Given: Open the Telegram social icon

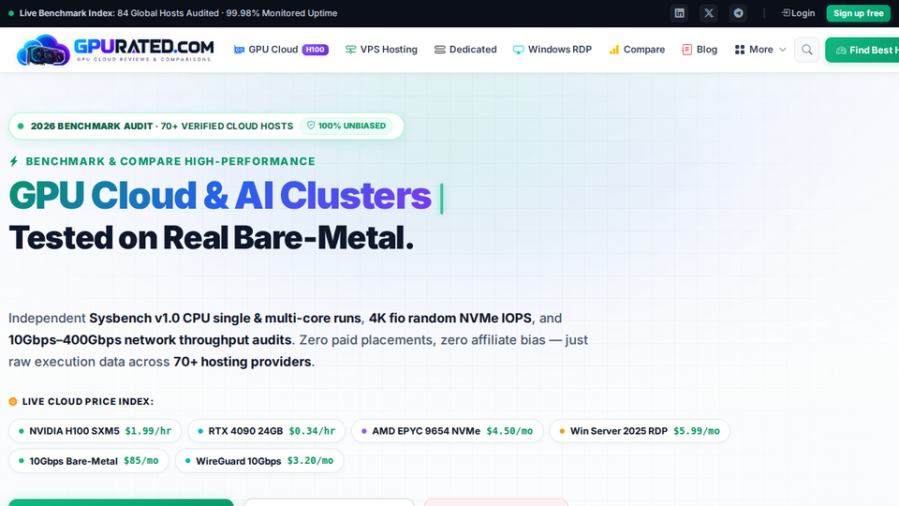Looking at the screenshot, I should (x=739, y=13).
